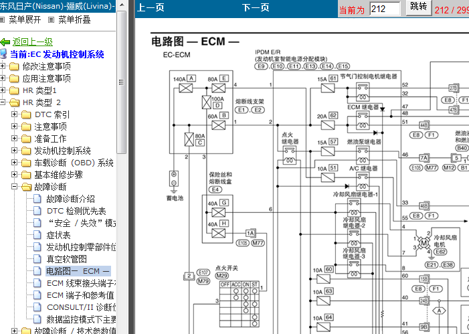Click the 症状表 document icon

coord(37,235)
